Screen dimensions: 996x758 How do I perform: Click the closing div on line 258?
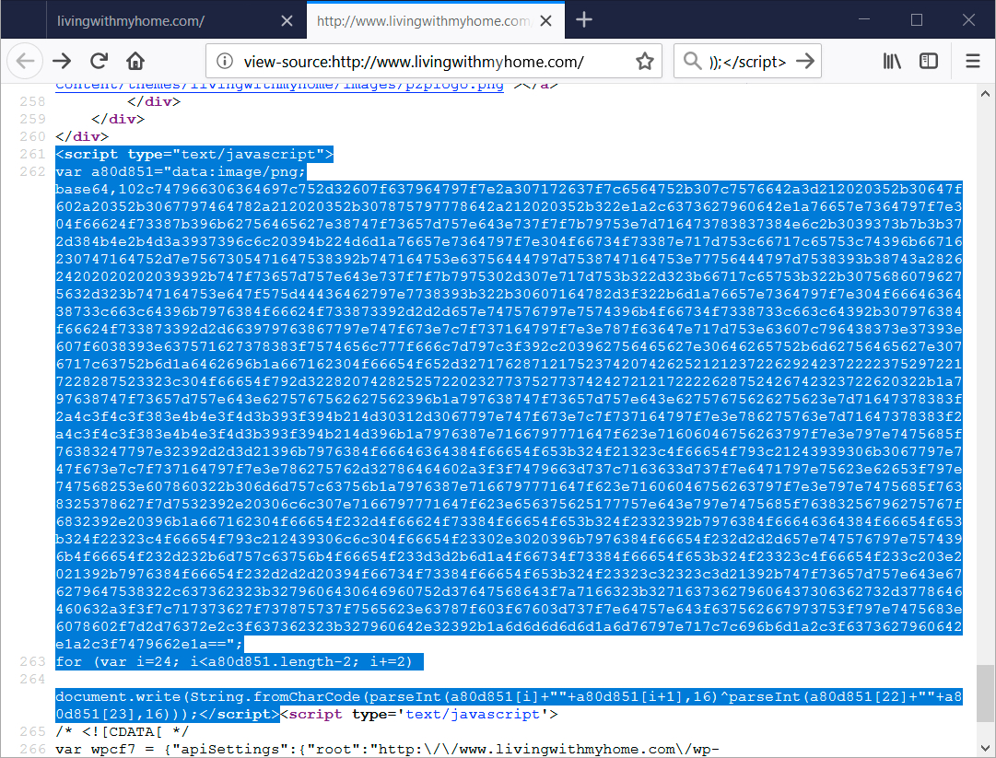pyautogui.click(x=154, y=101)
